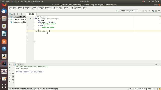Click the Down the Stack Trace arrow
The width and height of the screenshot is (161, 90).
point(13,70)
